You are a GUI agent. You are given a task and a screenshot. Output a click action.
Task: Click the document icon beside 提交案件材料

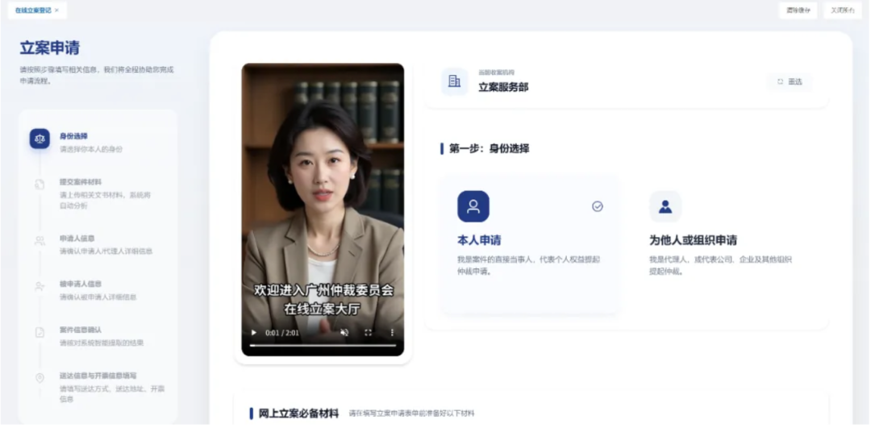click(x=40, y=185)
